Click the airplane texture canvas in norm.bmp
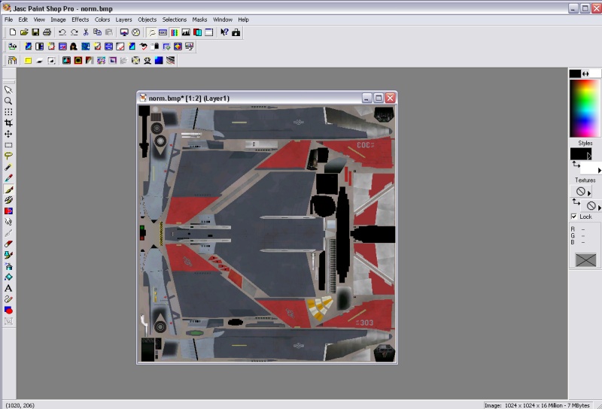602x409 pixels. [267, 234]
